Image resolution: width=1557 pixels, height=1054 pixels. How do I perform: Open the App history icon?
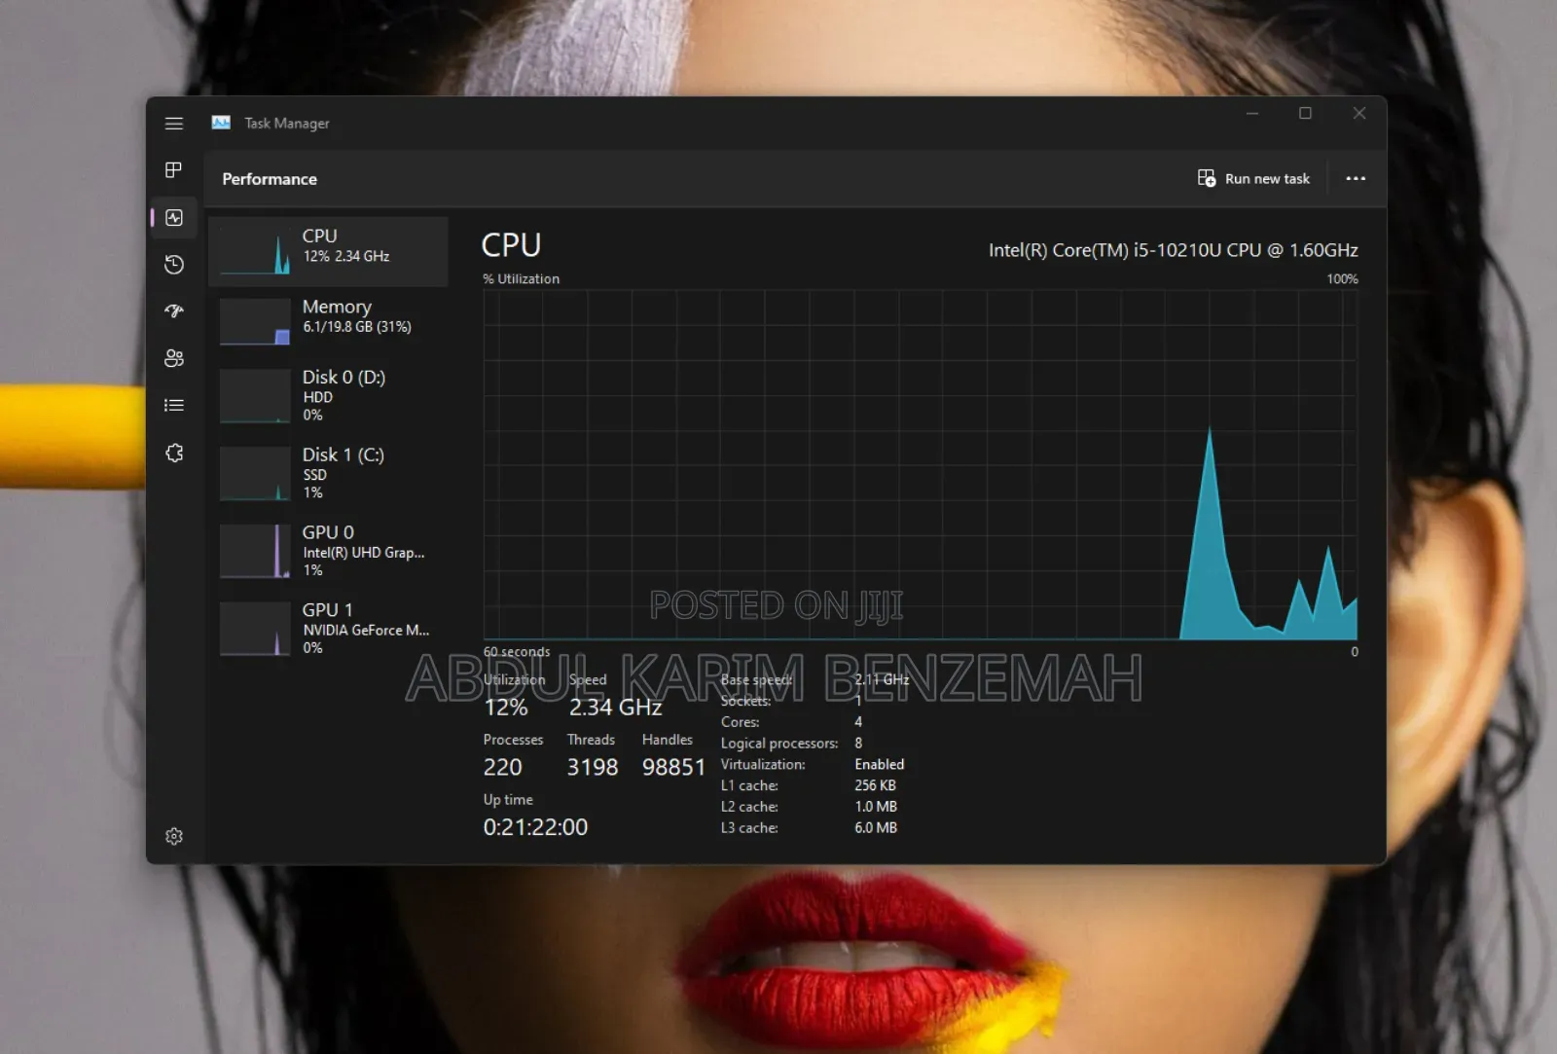click(x=174, y=265)
